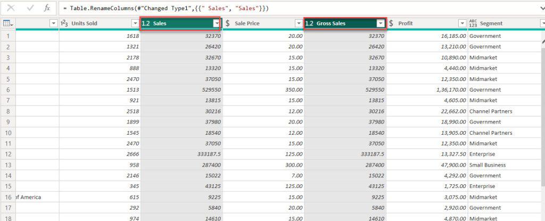Click Sales cell 13815
Screen dimensions: 545x221
(x=182, y=100)
